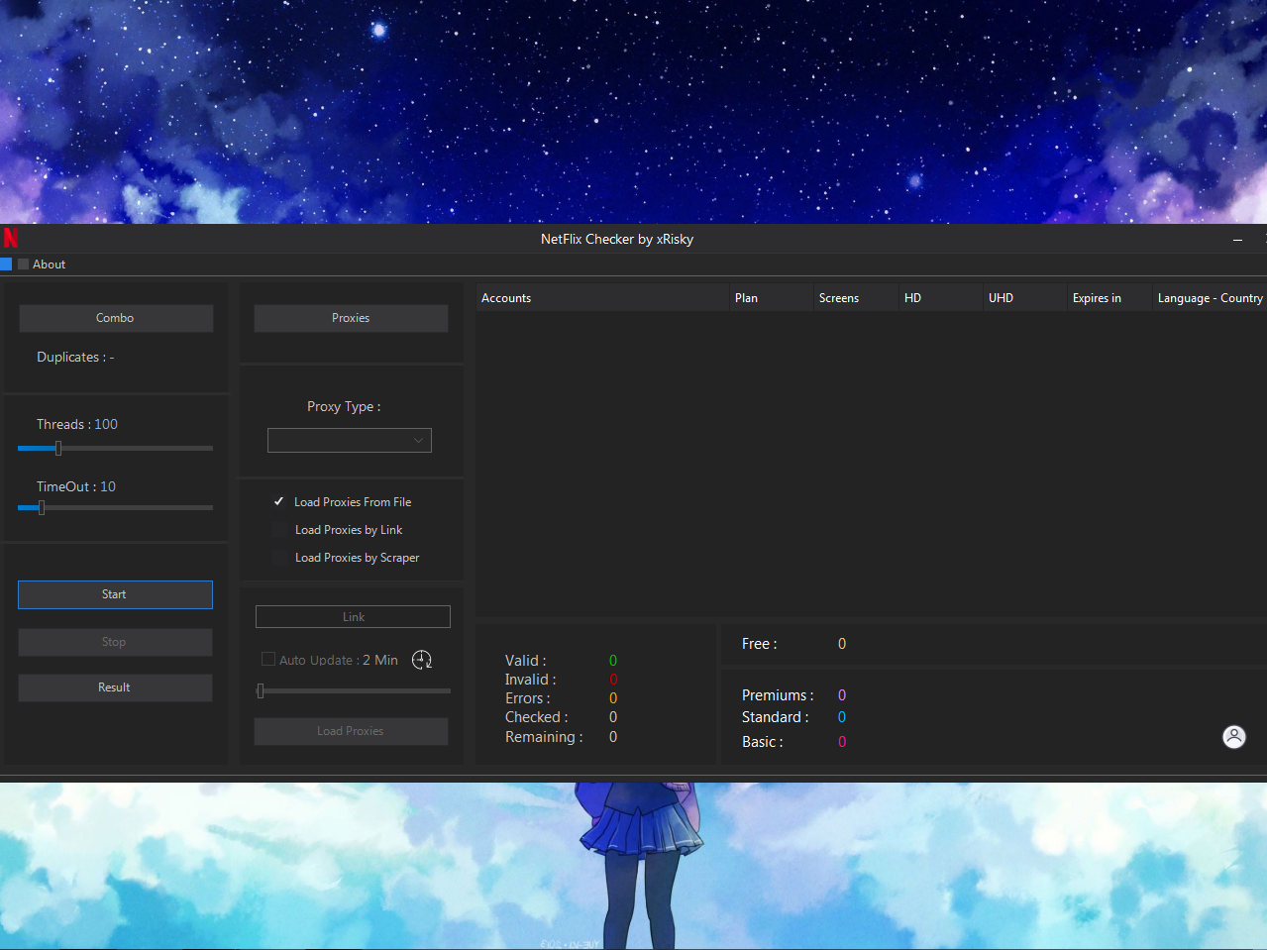Open the About menu
The width and height of the screenshot is (1267, 950).
[49, 264]
